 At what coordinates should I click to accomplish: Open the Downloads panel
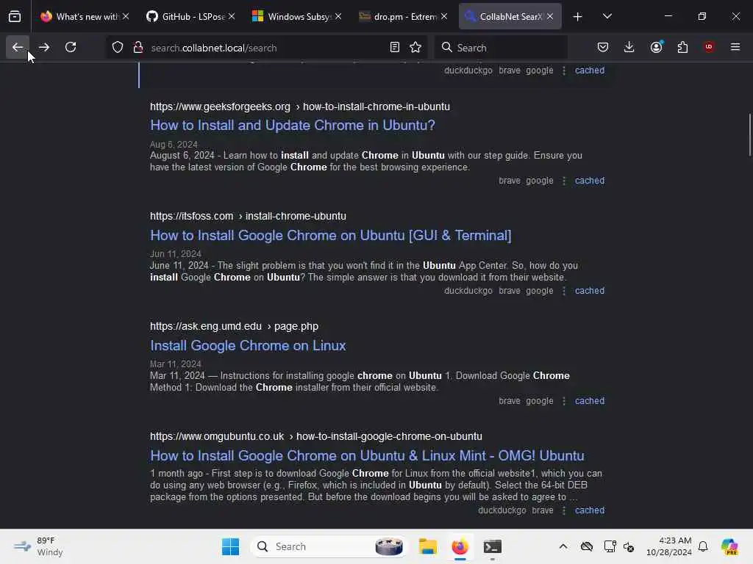pyautogui.click(x=629, y=47)
